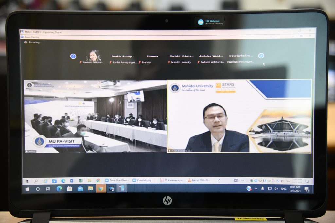Open Mail app in outer taskbar
Image resolution: width=335 pixels, height=223 pixels.
[x=80, y=189]
